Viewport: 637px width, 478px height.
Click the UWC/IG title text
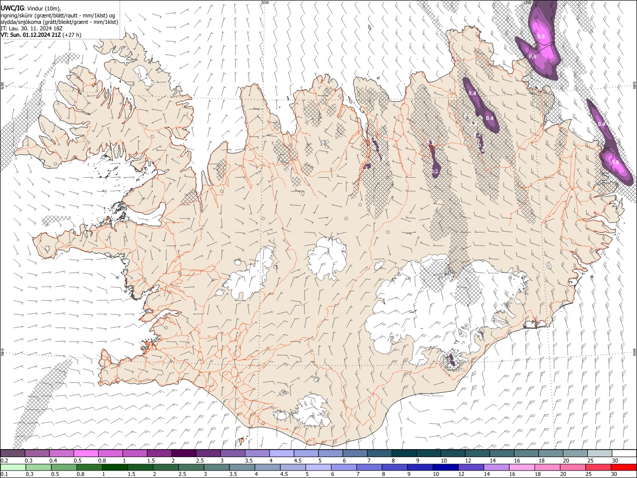tap(12, 7)
